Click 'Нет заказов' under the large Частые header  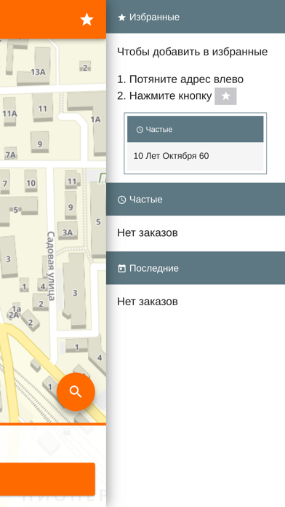[148, 233]
